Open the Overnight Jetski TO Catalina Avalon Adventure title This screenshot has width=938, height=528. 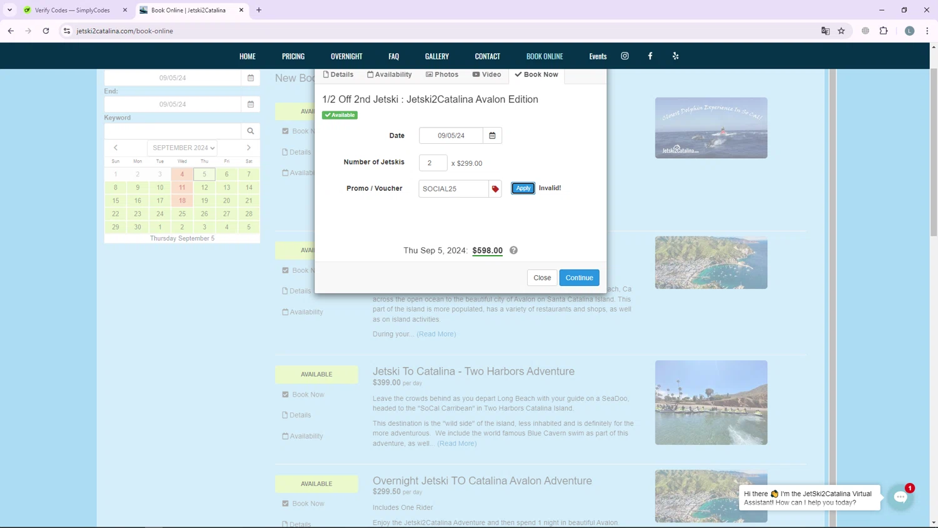[x=482, y=480]
